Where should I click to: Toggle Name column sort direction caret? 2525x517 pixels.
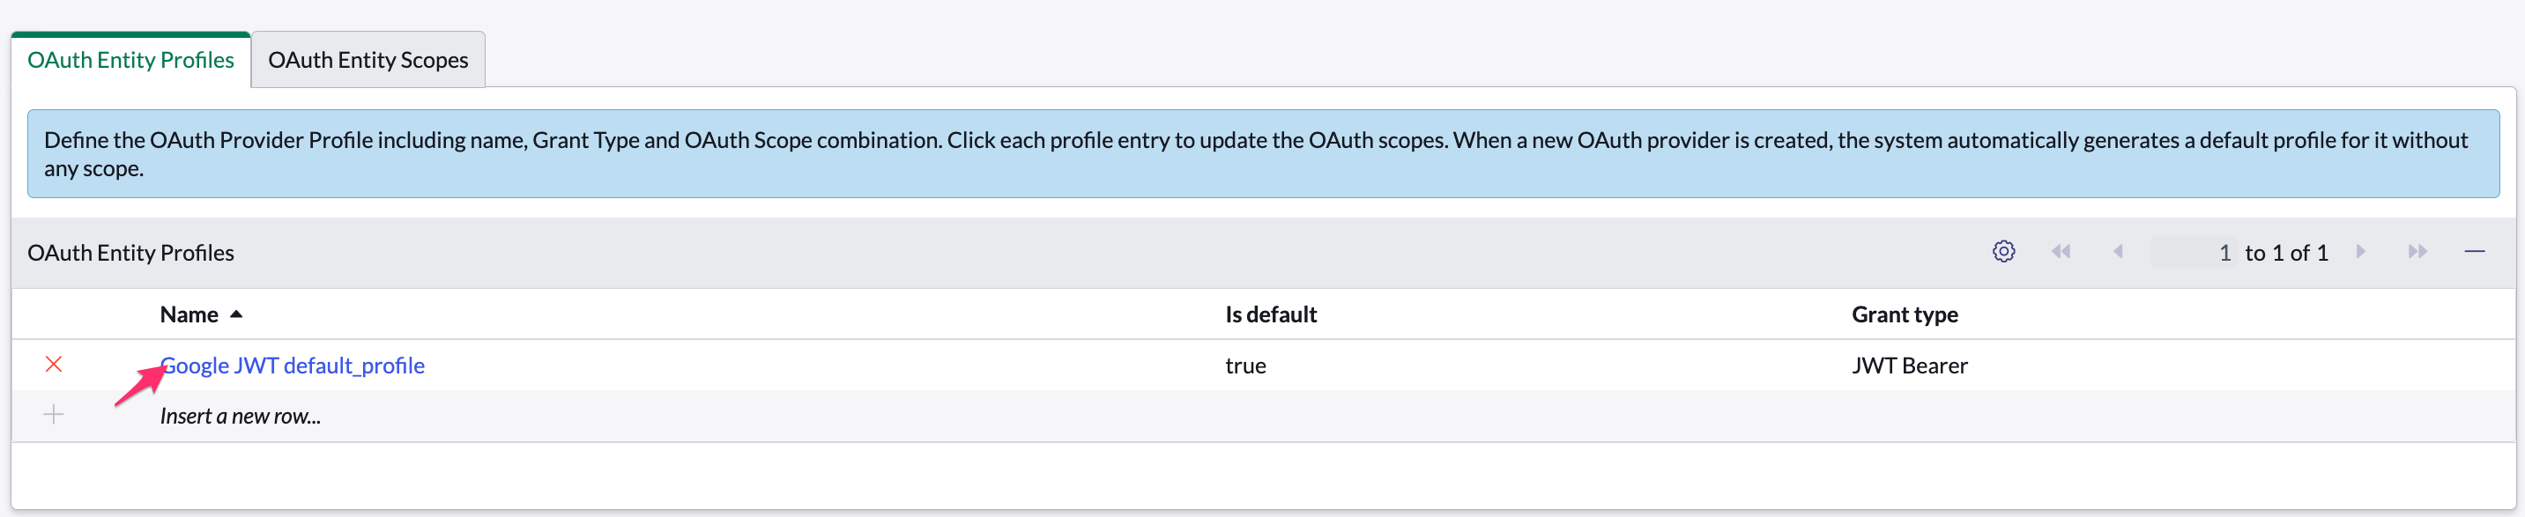[236, 314]
